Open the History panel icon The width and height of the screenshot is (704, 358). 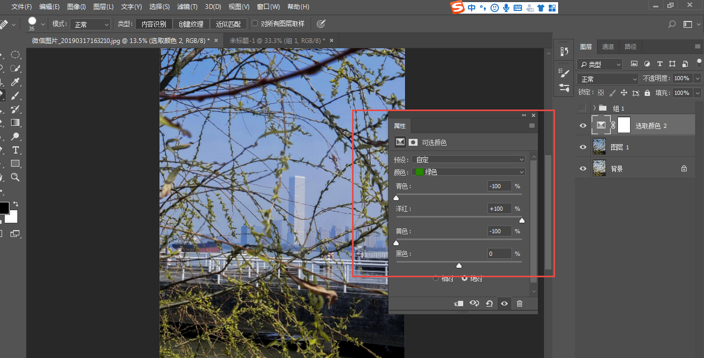coord(564,51)
